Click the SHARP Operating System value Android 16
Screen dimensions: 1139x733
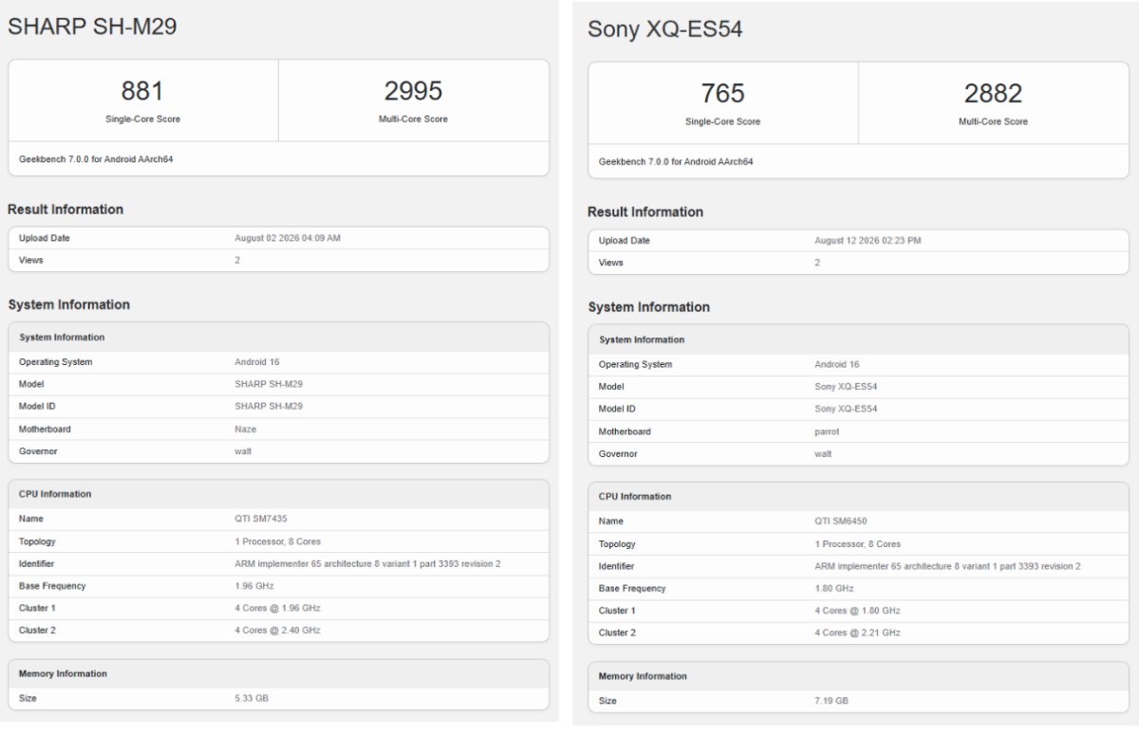click(257, 362)
